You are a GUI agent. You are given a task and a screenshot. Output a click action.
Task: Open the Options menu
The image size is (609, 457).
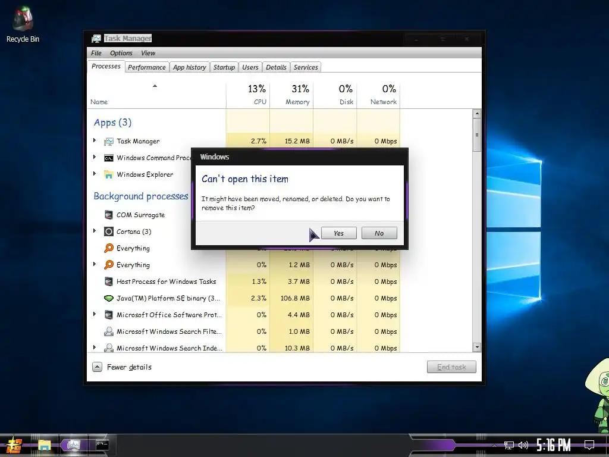point(121,53)
